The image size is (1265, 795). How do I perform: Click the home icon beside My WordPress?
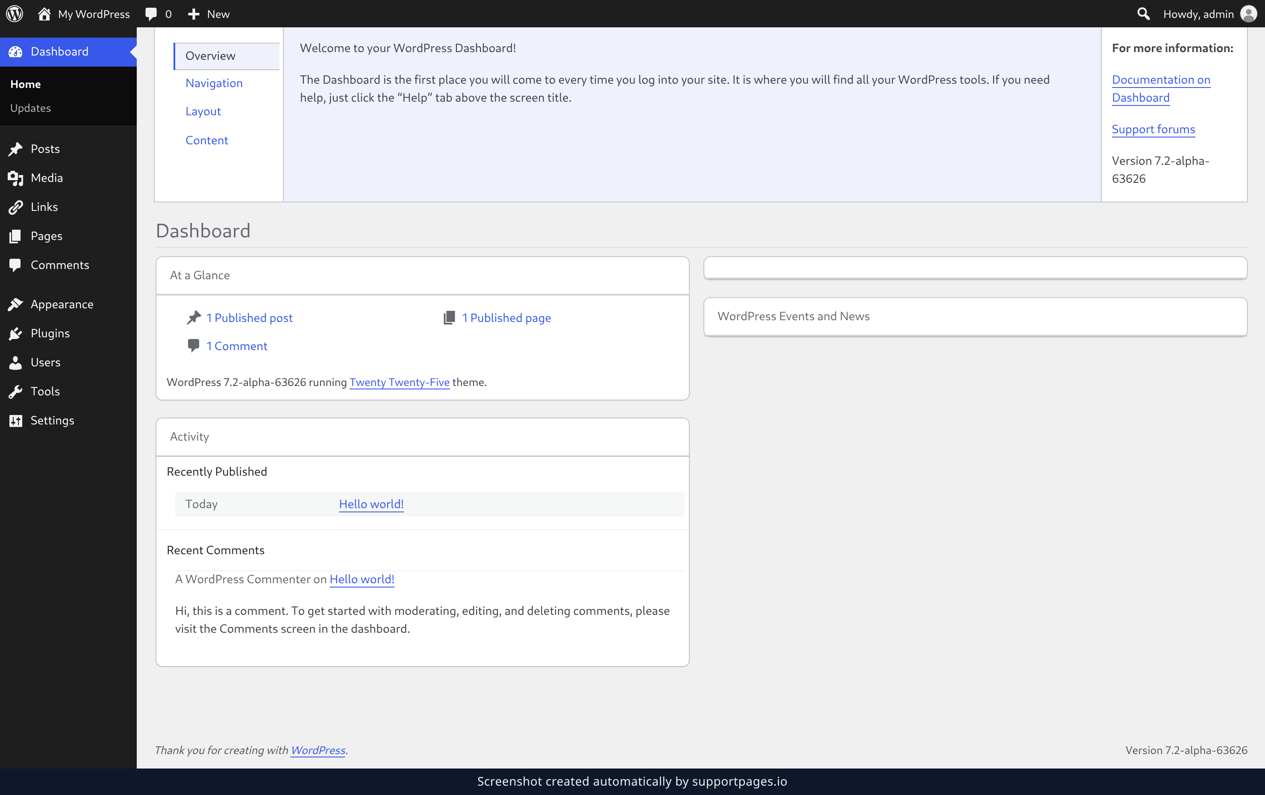(44, 14)
